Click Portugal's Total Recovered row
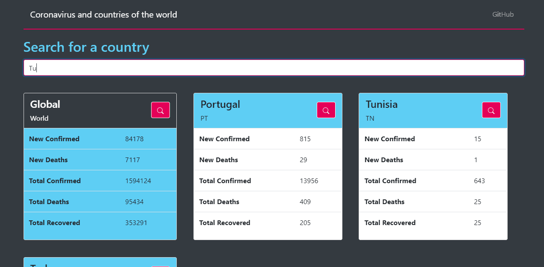The image size is (544, 267). (268, 222)
